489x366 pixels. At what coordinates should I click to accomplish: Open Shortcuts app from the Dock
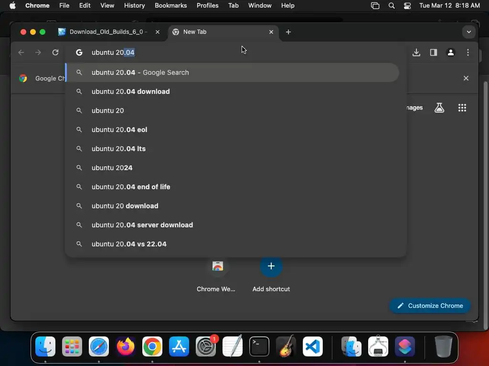pos(405,346)
